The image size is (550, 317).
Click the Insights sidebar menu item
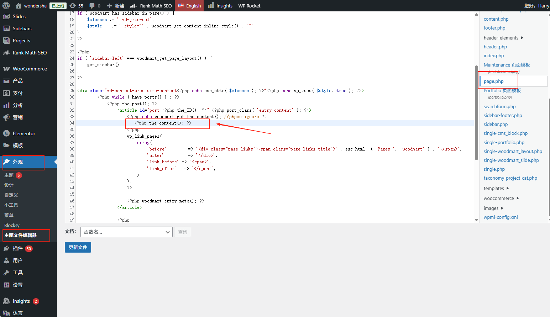[x=21, y=301]
